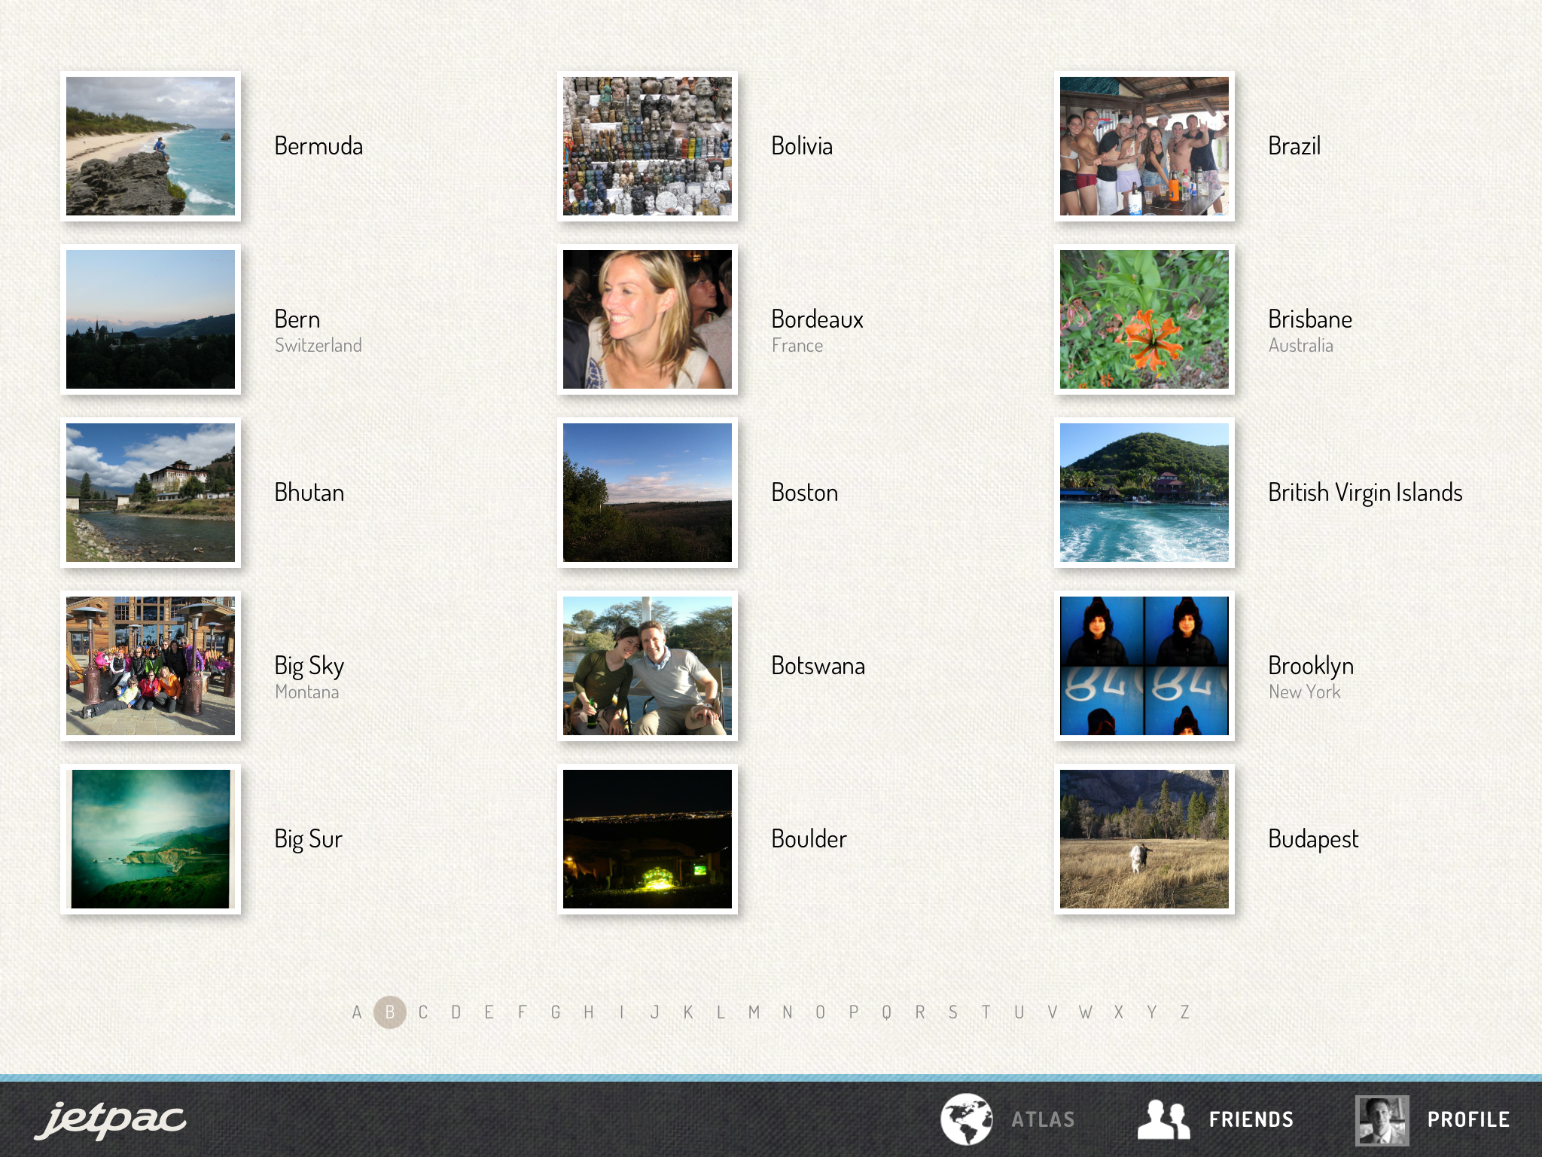Open the Brisbane orange flower photo
This screenshot has width=1542, height=1157.
1144,319
